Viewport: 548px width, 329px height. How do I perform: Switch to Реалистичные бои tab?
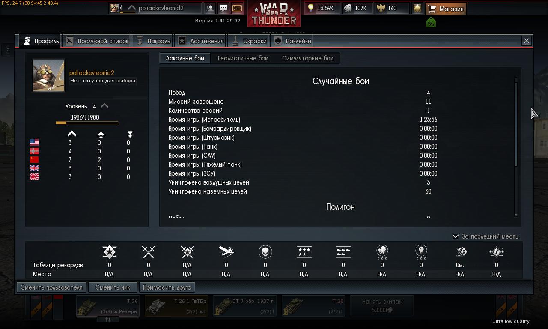tap(243, 58)
